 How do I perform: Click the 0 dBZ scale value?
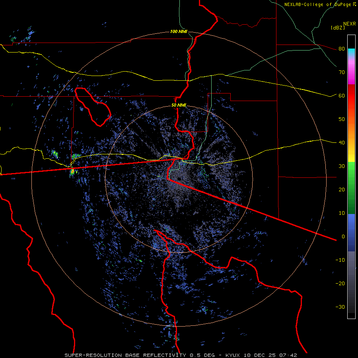[x=343, y=237]
